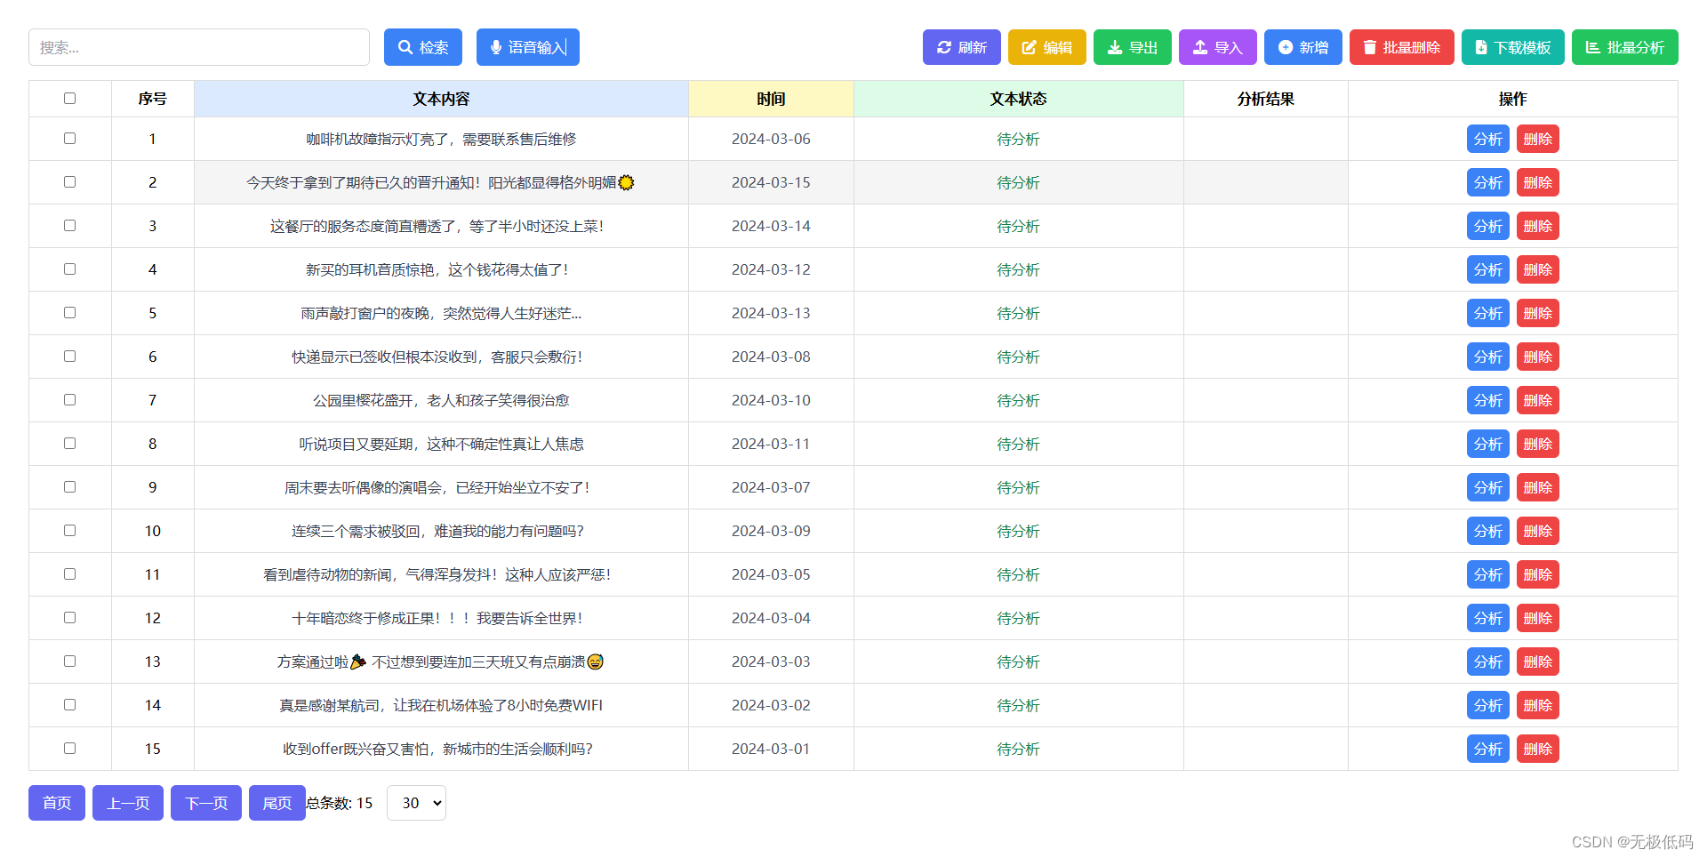This screenshot has height=858, width=1707.
Task: Click the batch analyze (批量分析) button
Action: coord(1624,47)
